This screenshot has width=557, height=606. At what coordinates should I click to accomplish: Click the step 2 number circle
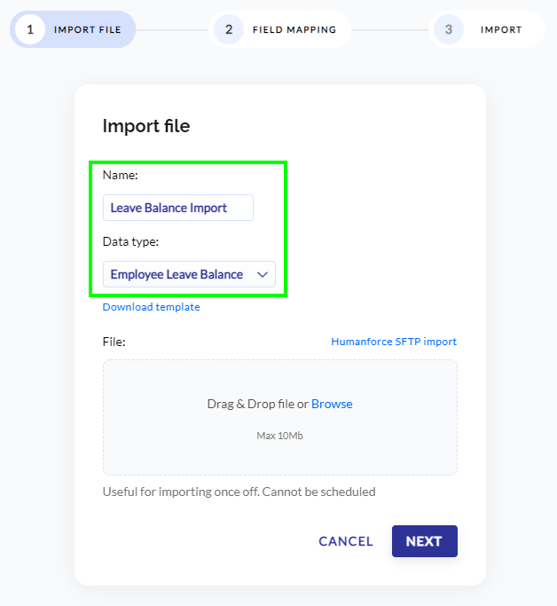(x=229, y=29)
